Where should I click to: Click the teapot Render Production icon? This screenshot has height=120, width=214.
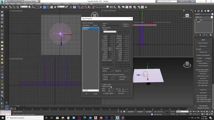[x=146, y=7]
